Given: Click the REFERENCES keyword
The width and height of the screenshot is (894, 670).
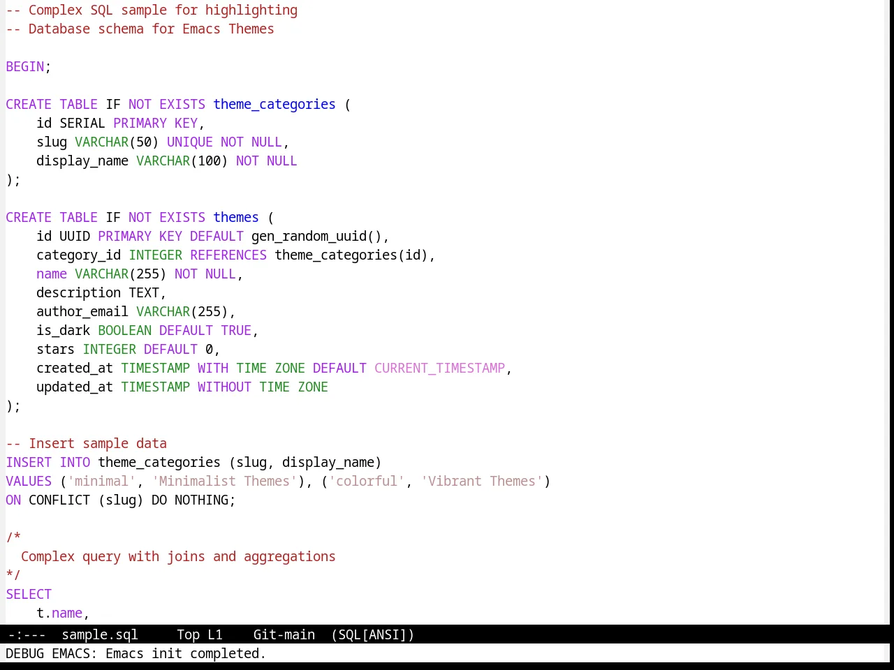Looking at the screenshot, I should 228,255.
